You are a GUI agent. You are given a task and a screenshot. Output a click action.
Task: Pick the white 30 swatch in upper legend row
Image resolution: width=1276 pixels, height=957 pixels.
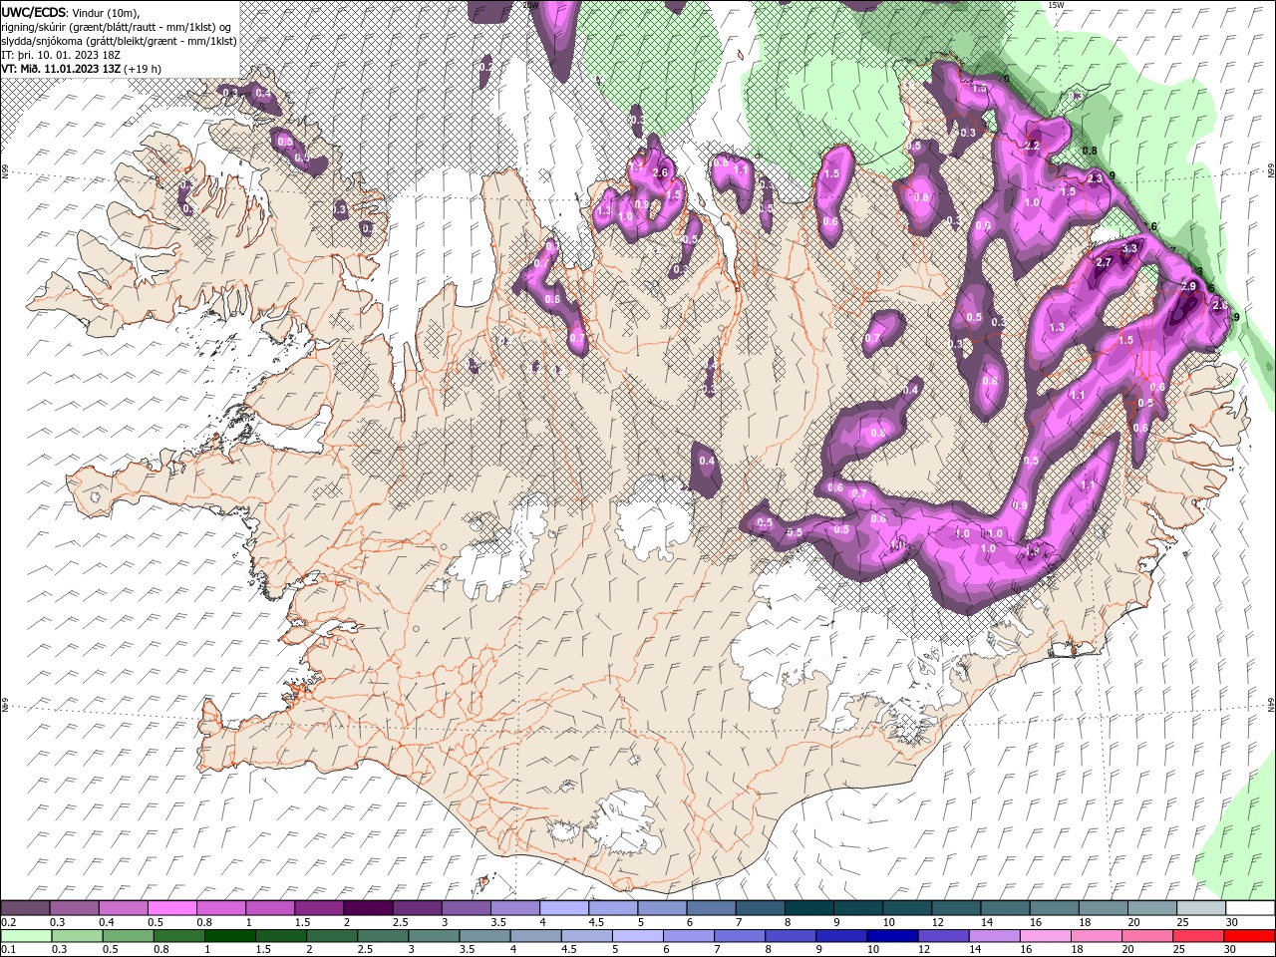[x=1250, y=908]
